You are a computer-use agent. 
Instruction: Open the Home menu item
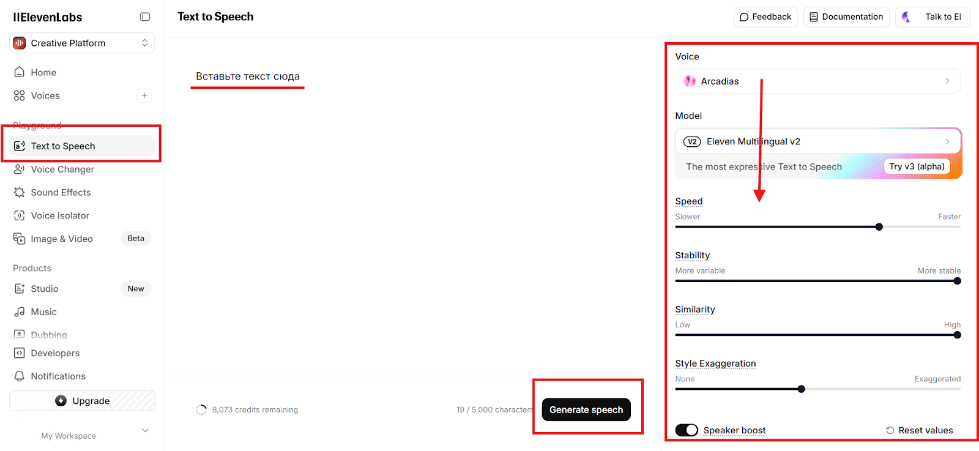click(x=43, y=72)
